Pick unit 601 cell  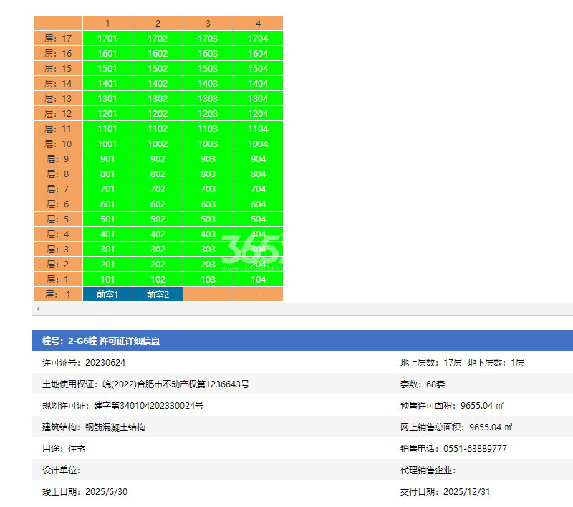tap(107, 204)
